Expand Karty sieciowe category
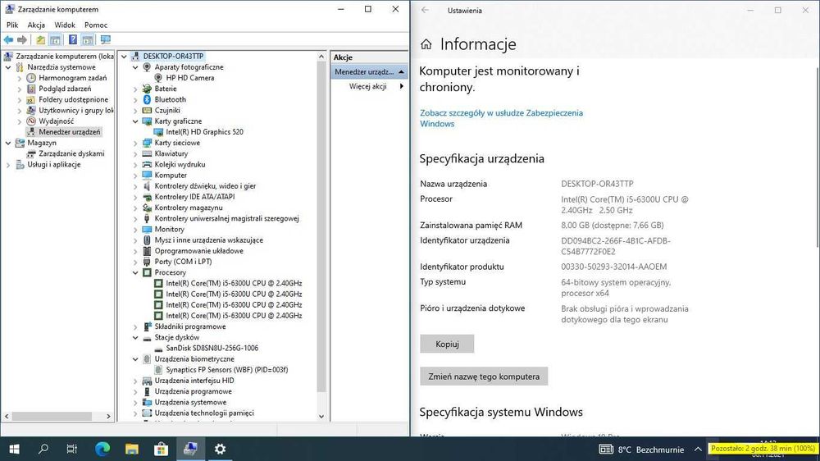 point(135,143)
